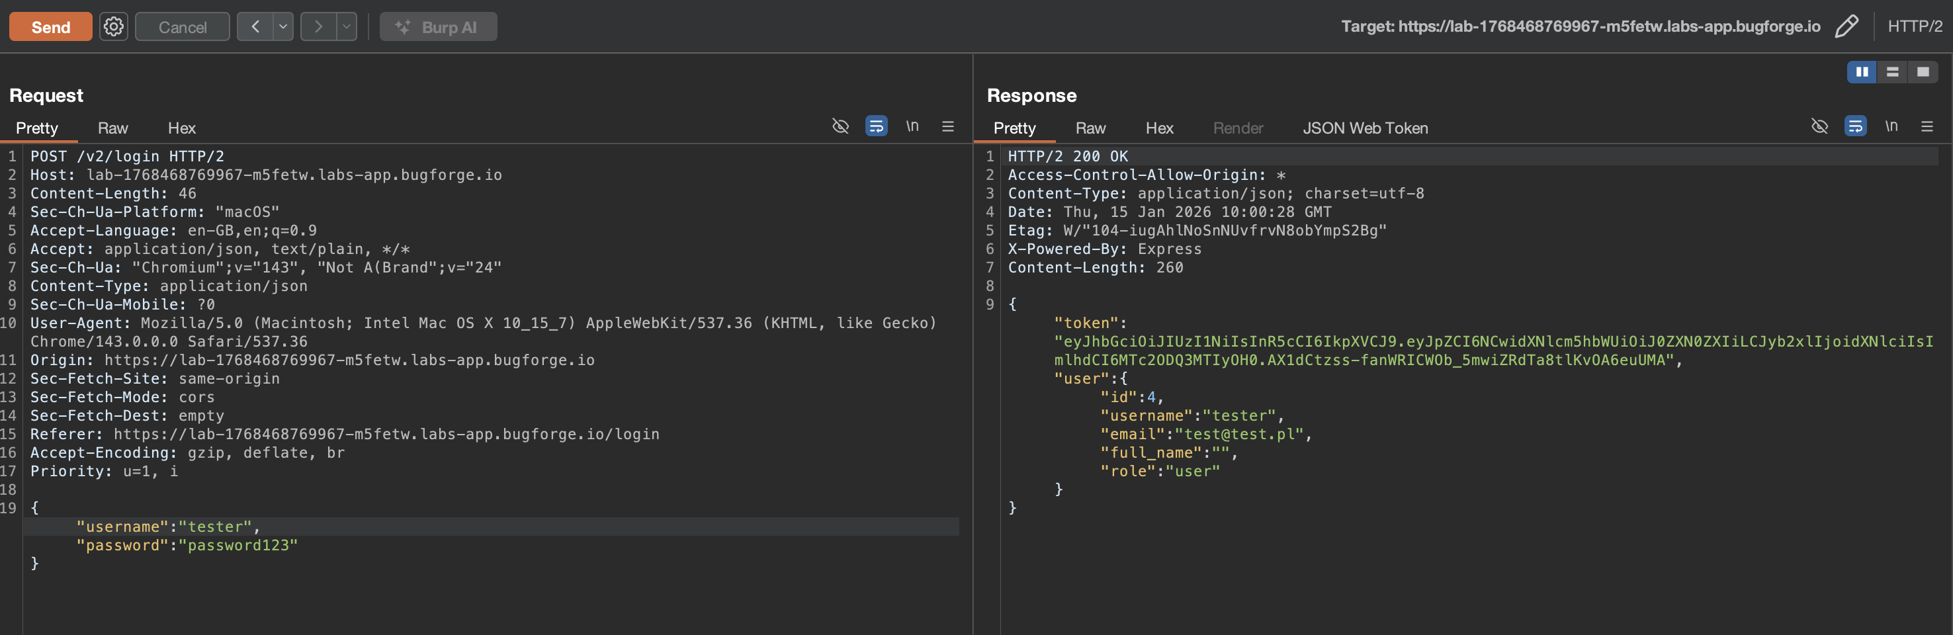1953x635 pixels.
Task: Switch to Request Raw tab
Action: click(113, 128)
